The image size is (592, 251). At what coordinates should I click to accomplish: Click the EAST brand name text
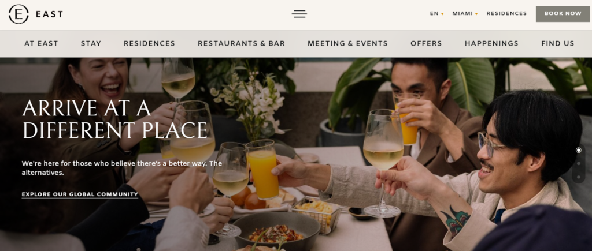coord(49,14)
